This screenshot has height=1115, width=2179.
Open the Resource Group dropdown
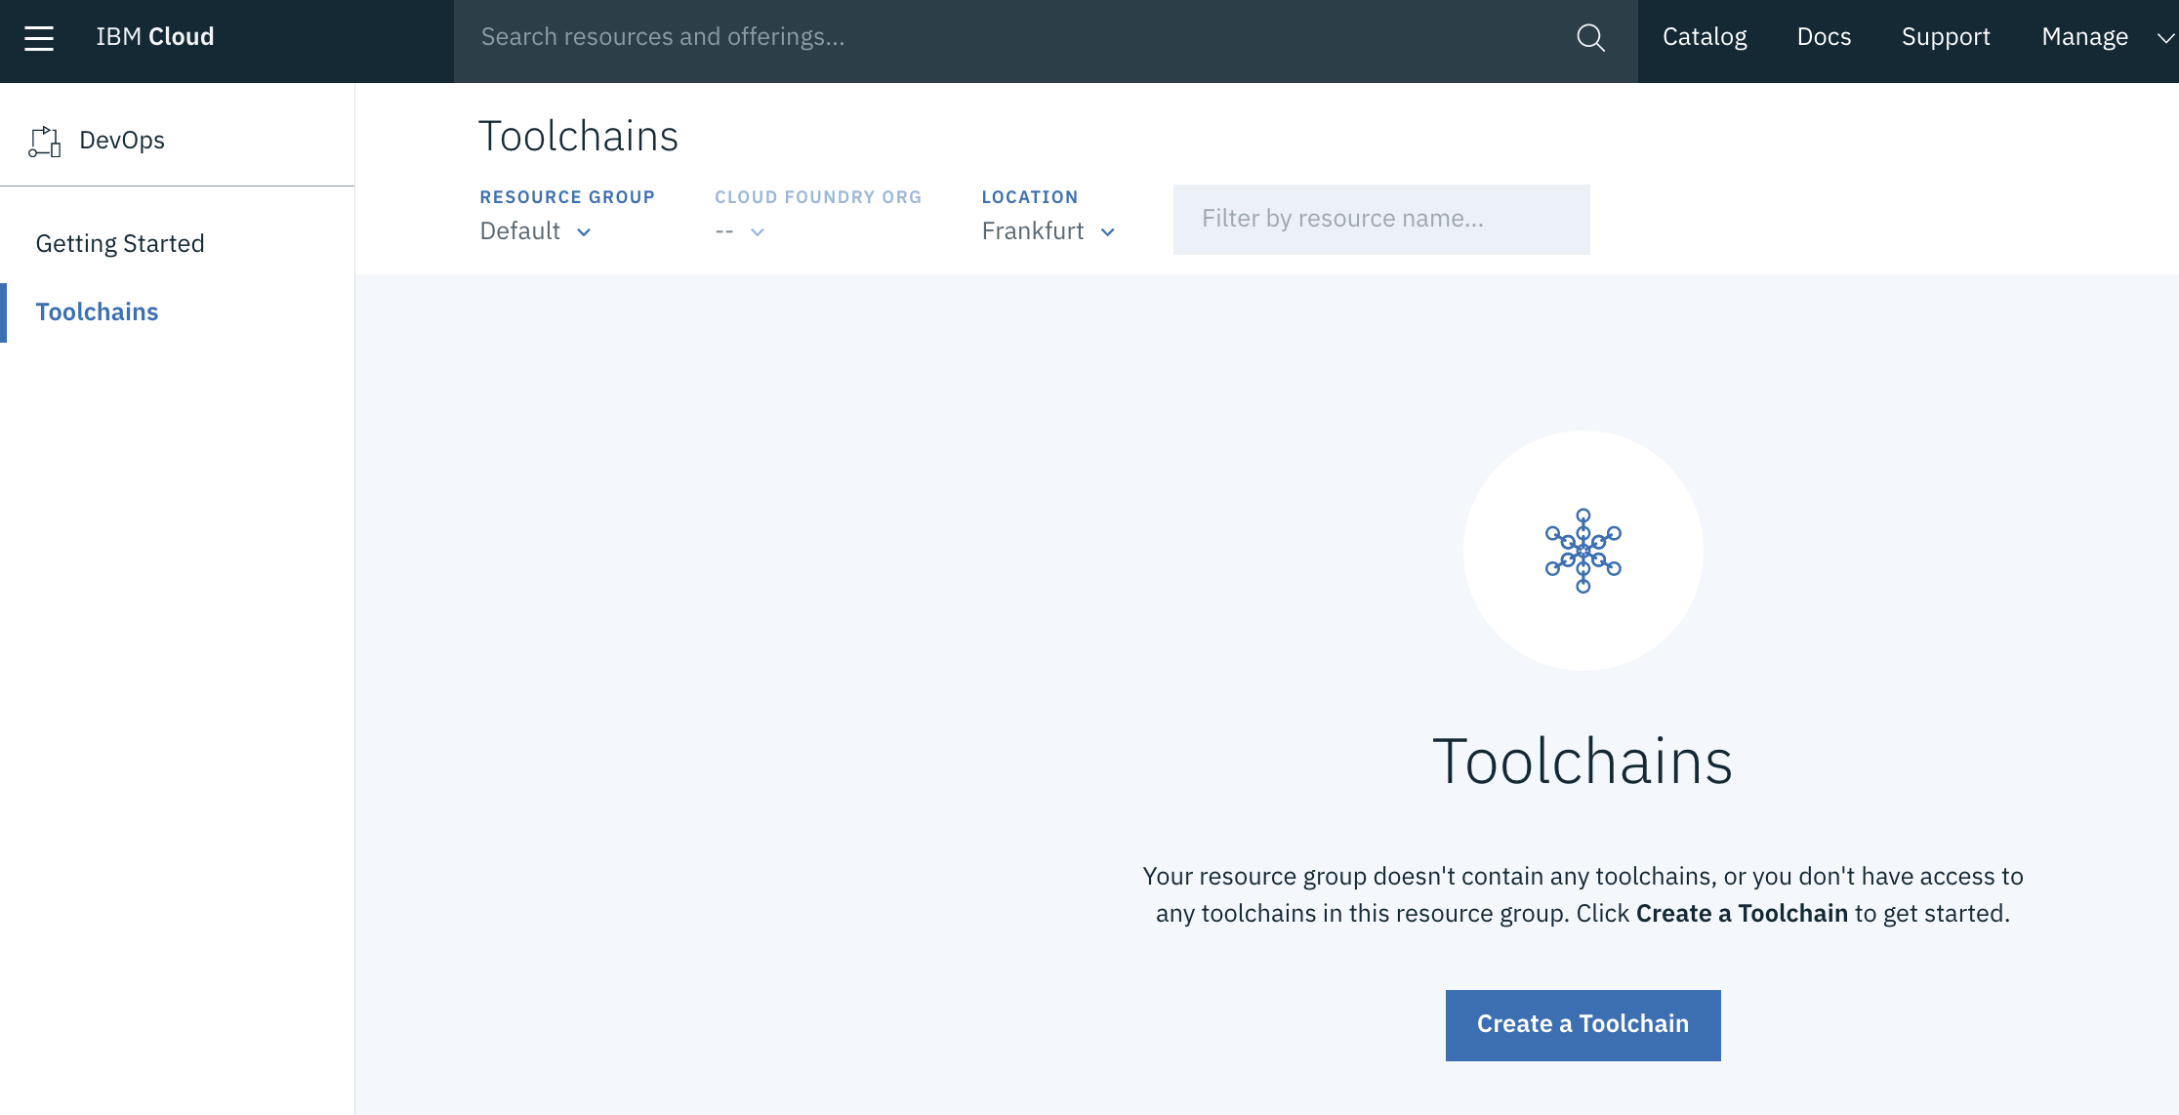(x=536, y=231)
